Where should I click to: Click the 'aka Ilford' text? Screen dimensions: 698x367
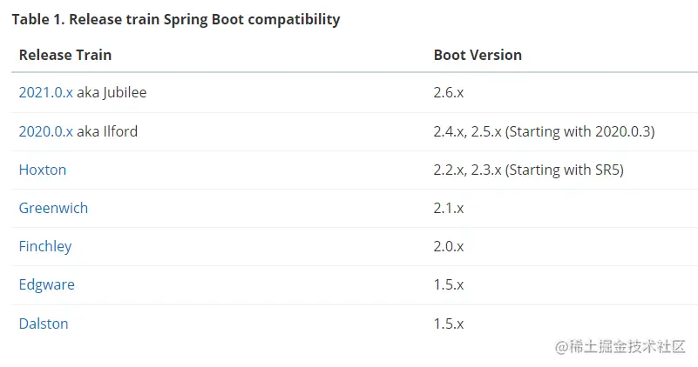coord(107,131)
